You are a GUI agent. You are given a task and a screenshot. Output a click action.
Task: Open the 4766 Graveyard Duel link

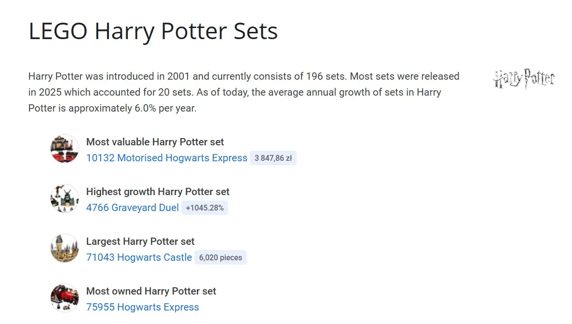pyautogui.click(x=132, y=208)
